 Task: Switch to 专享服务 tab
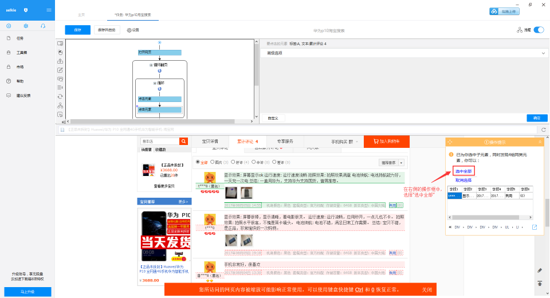(285, 142)
